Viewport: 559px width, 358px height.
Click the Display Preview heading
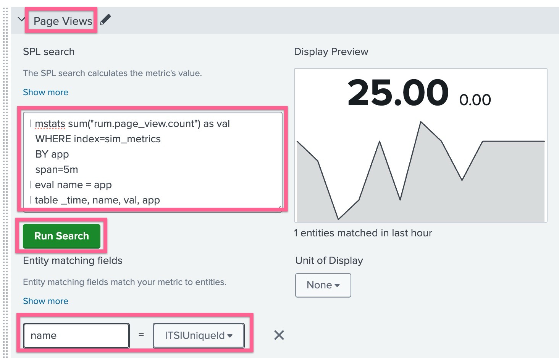tap(331, 52)
